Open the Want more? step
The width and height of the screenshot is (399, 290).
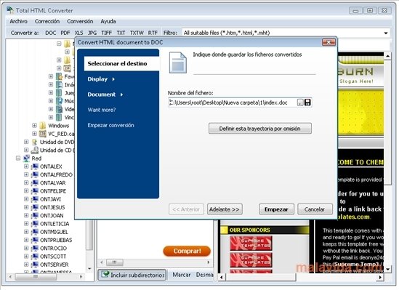102,110
